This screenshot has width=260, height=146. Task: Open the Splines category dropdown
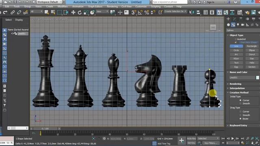(x=243, y=30)
